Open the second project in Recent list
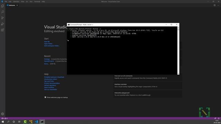This screenshot has width=221, height=124. tap(49, 61)
